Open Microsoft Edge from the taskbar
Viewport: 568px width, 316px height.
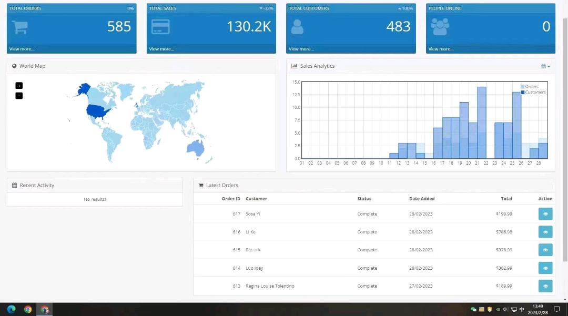pyautogui.click(x=11, y=309)
